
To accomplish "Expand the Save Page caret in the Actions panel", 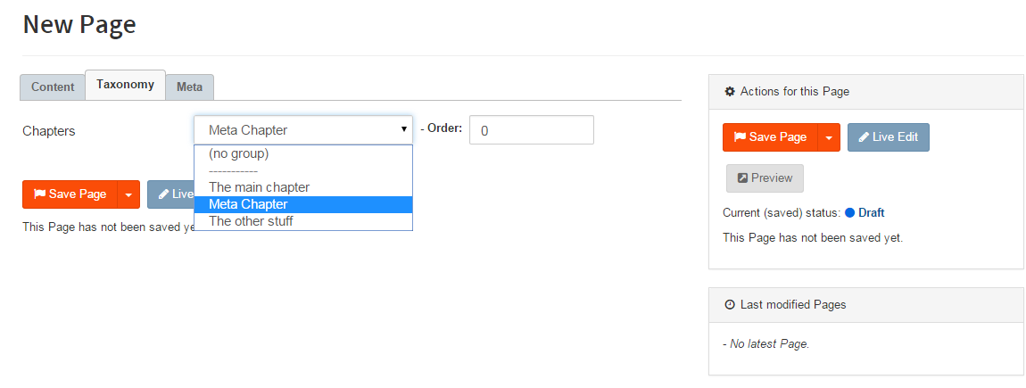I will tap(829, 137).
